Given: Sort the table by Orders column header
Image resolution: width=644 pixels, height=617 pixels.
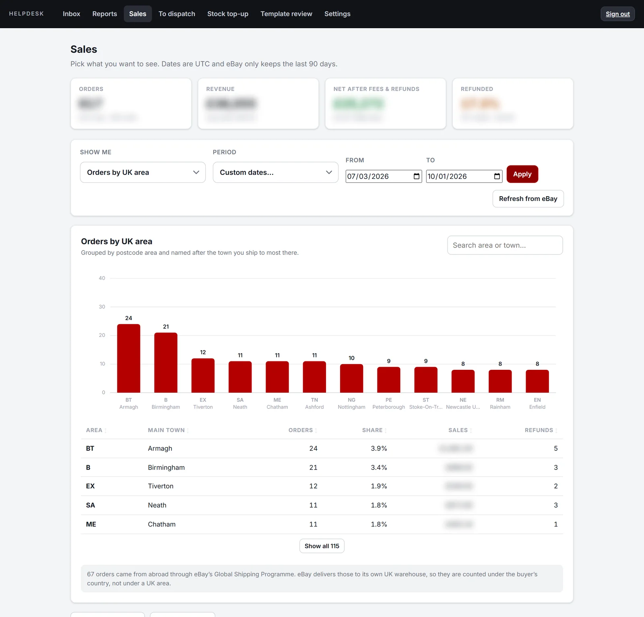Looking at the screenshot, I should pyautogui.click(x=303, y=430).
